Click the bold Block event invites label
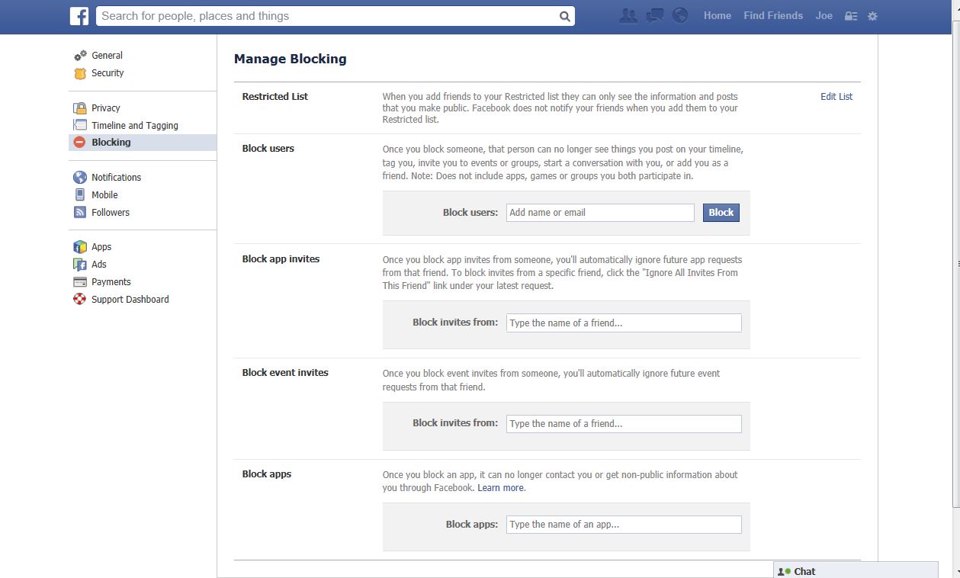The width and height of the screenshot is (960, 578). tap(285, 373)
